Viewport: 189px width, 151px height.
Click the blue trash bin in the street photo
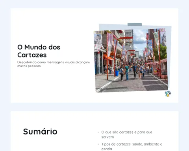point(117,73)
